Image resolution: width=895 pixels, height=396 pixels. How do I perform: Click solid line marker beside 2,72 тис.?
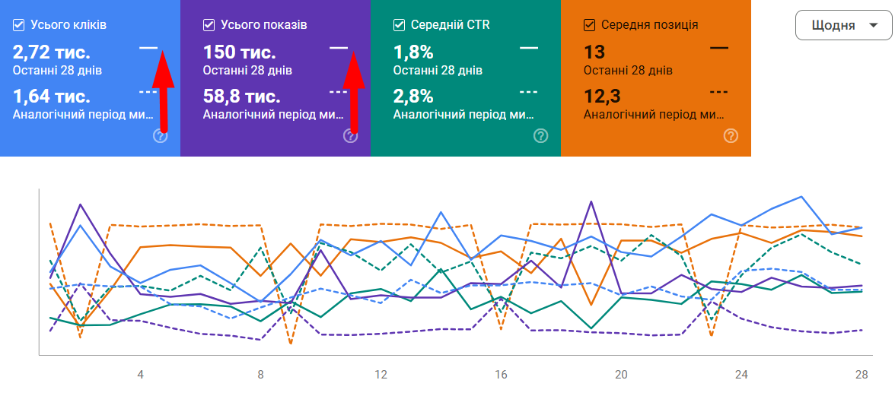pyautogui.click(x=148, y=48)
